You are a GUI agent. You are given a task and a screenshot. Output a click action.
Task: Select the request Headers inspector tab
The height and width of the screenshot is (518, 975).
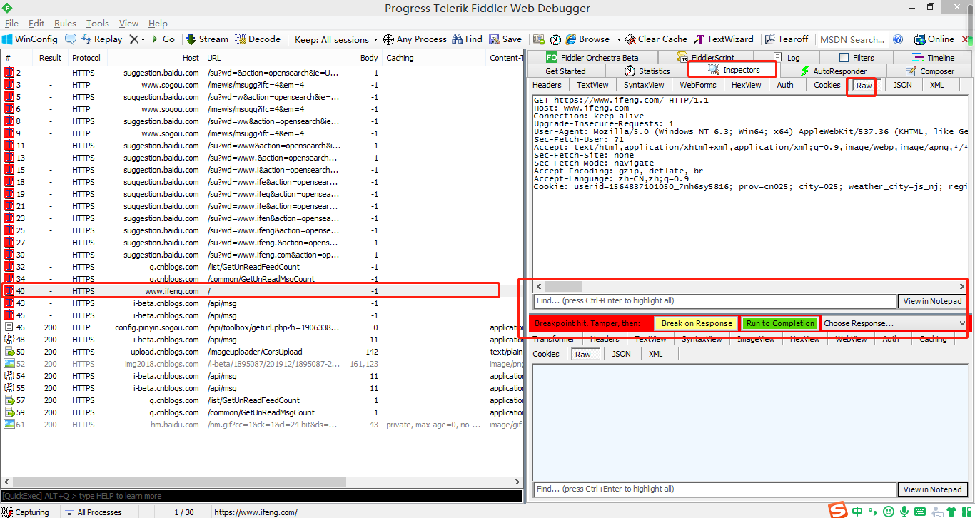tap(547, 85)
